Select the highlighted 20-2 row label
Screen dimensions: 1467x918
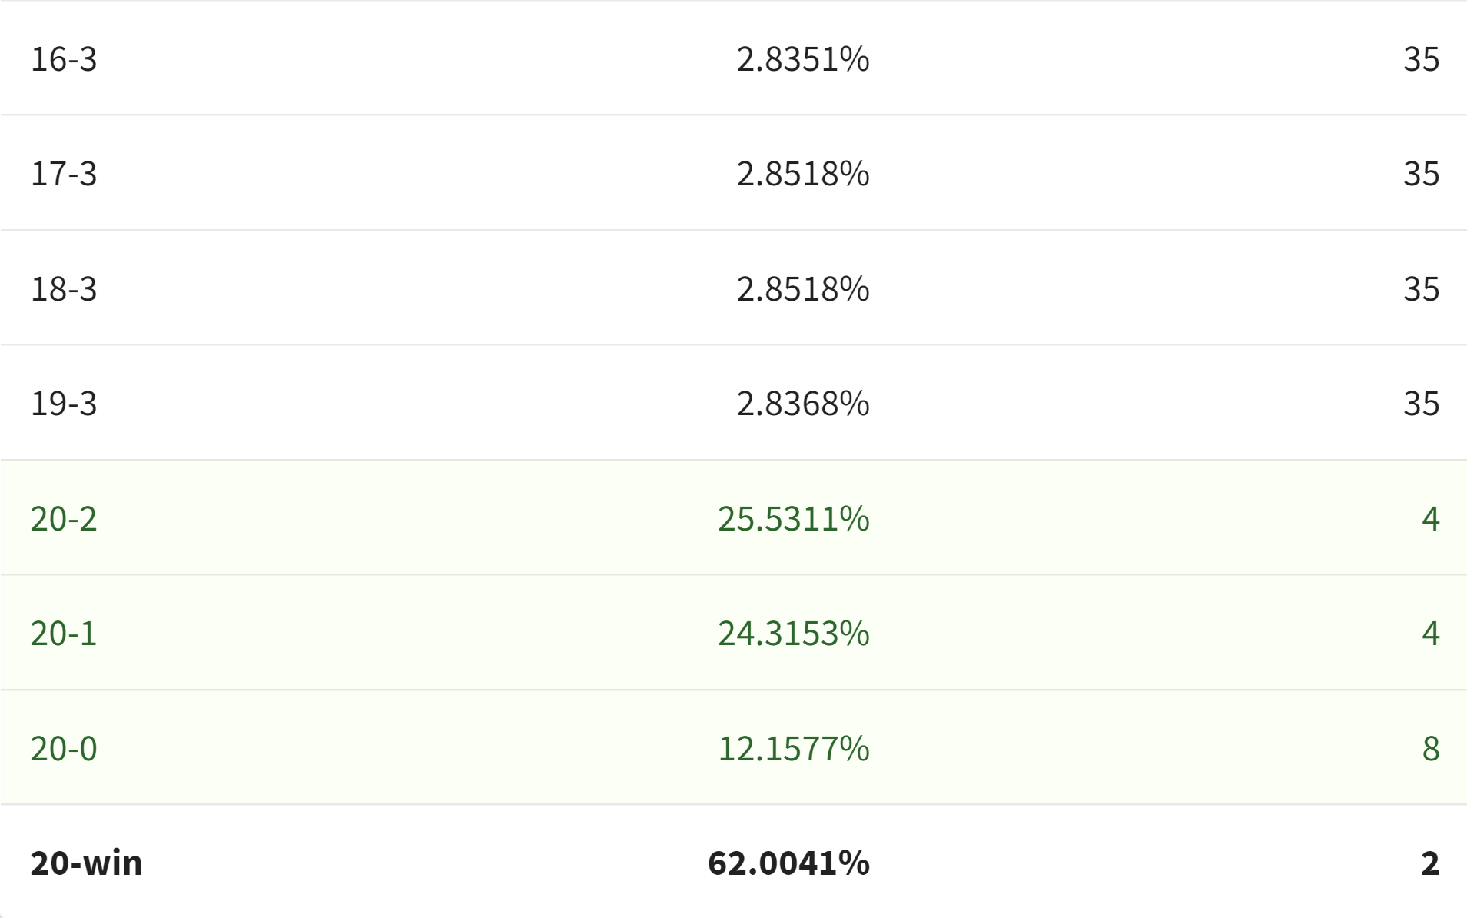pyautogui.click(x=64, y=519)
